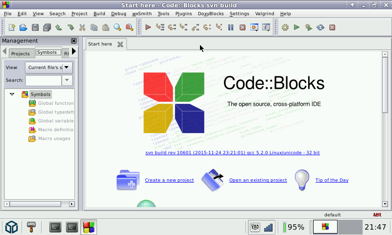Click the New file toolbar icon

point(12,27)
